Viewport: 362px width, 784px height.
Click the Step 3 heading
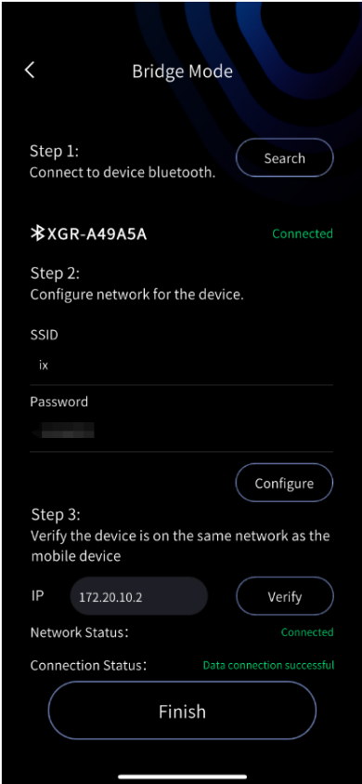point(56,514)
